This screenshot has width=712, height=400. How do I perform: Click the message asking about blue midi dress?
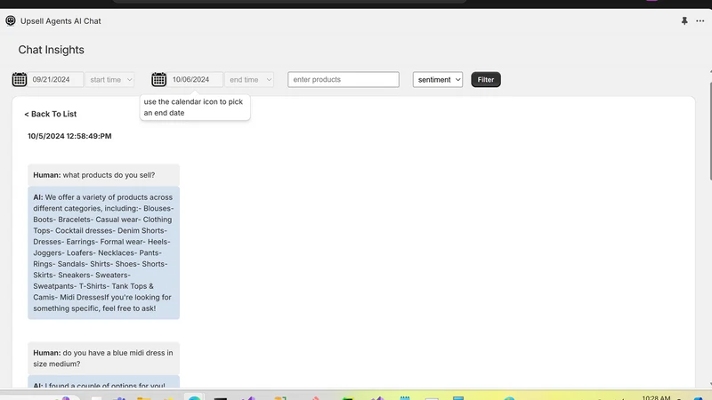[103, 358]
